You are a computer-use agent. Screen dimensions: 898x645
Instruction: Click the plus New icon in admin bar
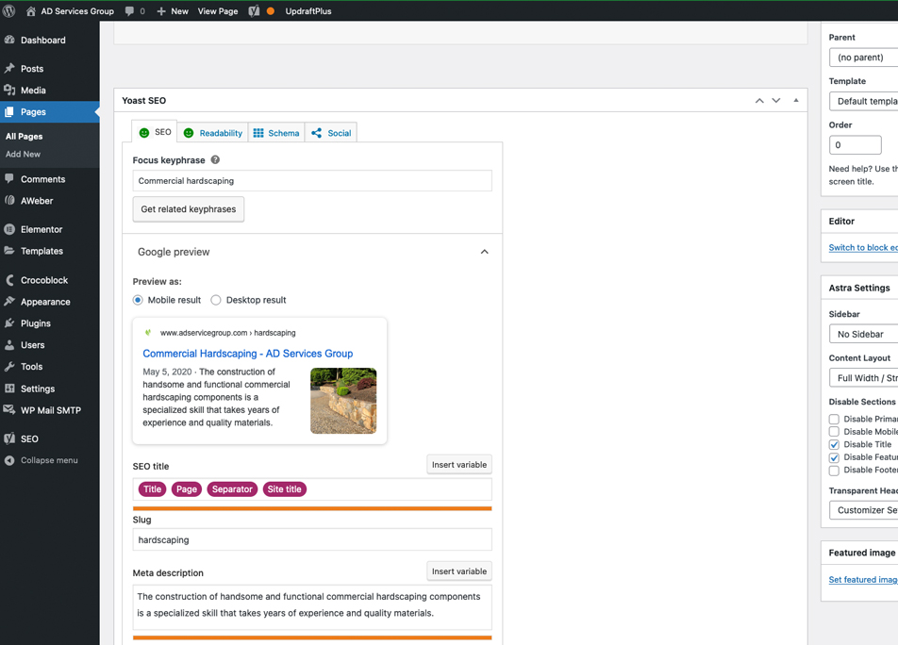161,11
